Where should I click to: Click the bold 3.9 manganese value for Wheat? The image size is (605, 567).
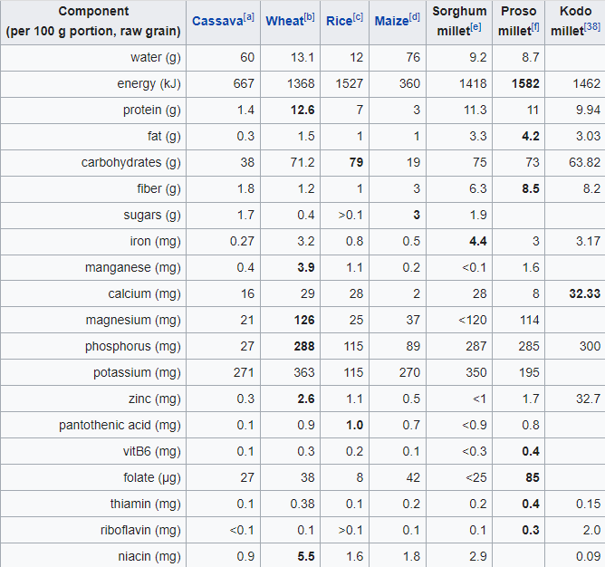(x=306, y=267)
